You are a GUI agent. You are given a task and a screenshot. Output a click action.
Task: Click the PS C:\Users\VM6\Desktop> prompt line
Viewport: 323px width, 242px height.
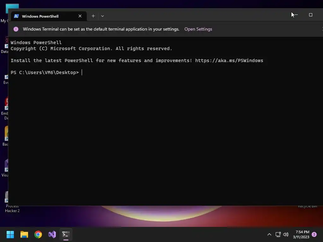pyautogui.click(x=45, y=72)
